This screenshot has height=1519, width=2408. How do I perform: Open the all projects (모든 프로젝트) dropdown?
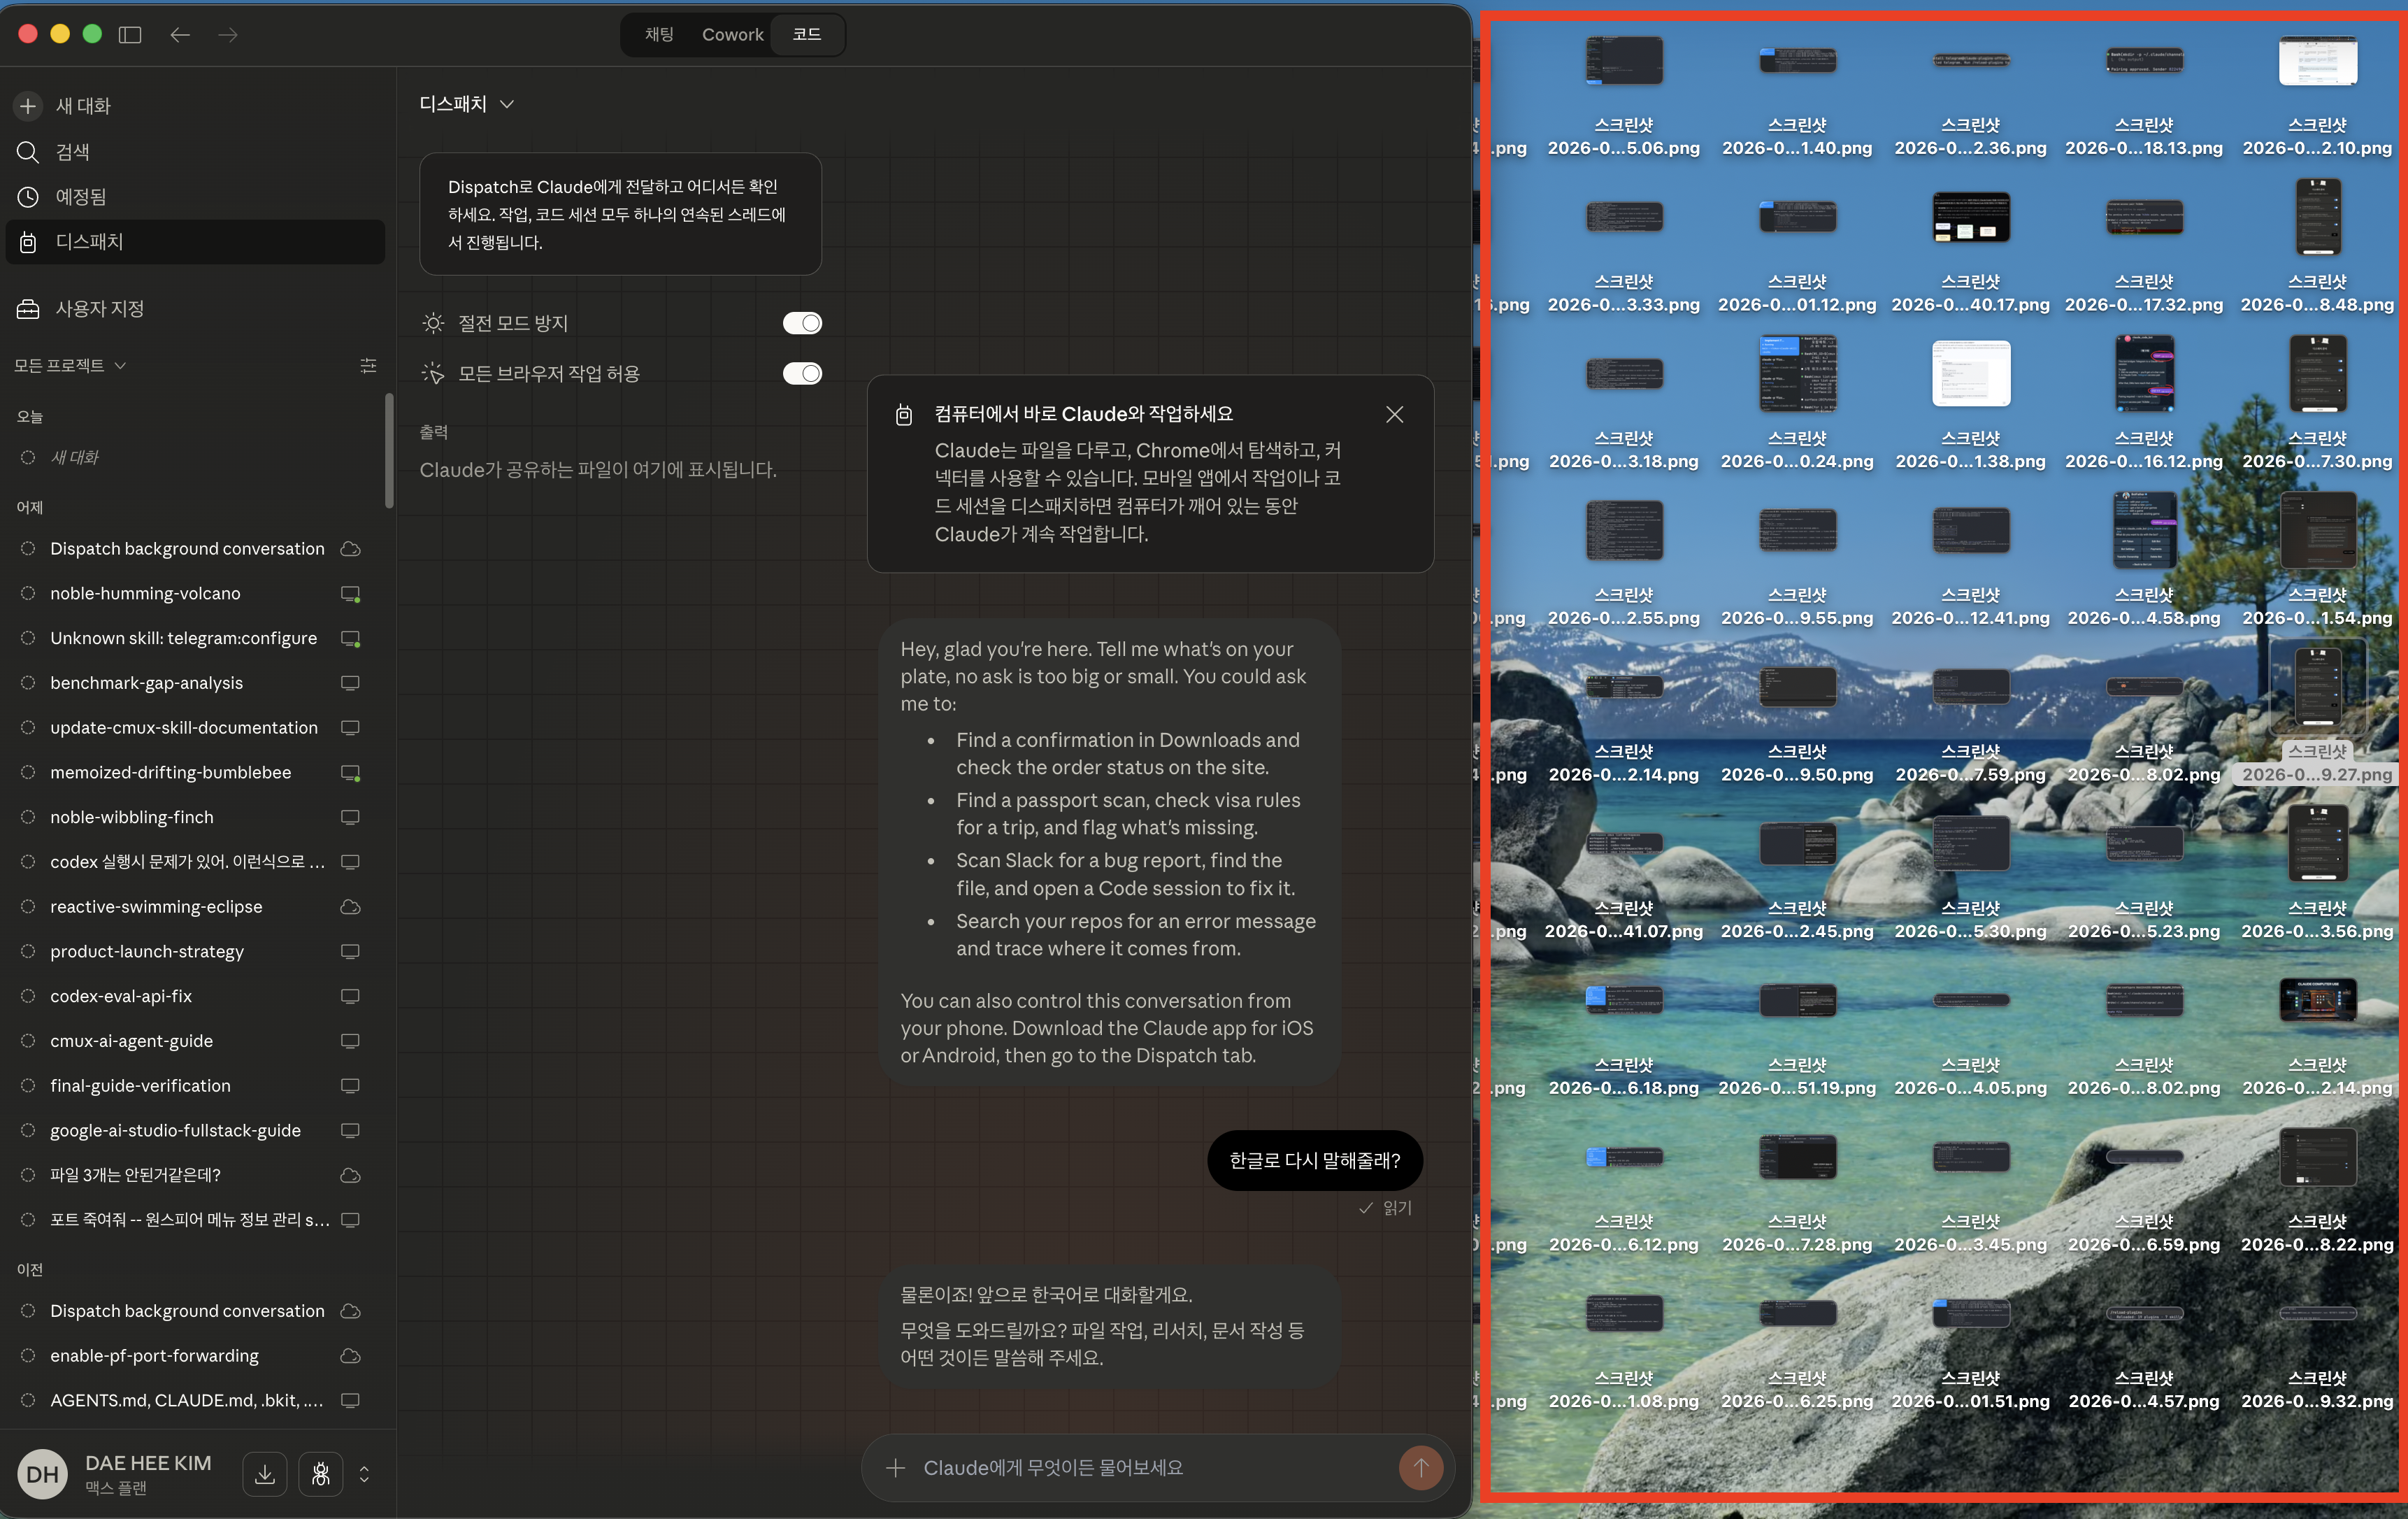[70, 366]
